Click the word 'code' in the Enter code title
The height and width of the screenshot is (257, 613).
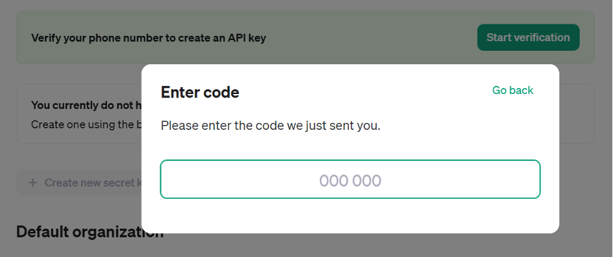[x=221, y=93]
